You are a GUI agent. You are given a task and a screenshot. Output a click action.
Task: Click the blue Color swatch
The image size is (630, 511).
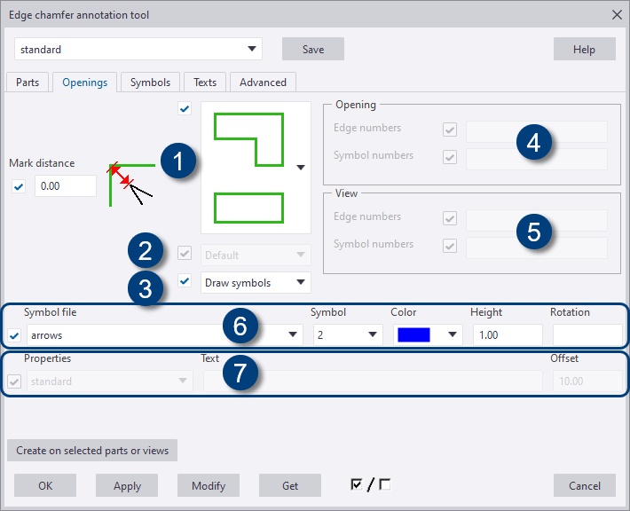coord(413,334)
